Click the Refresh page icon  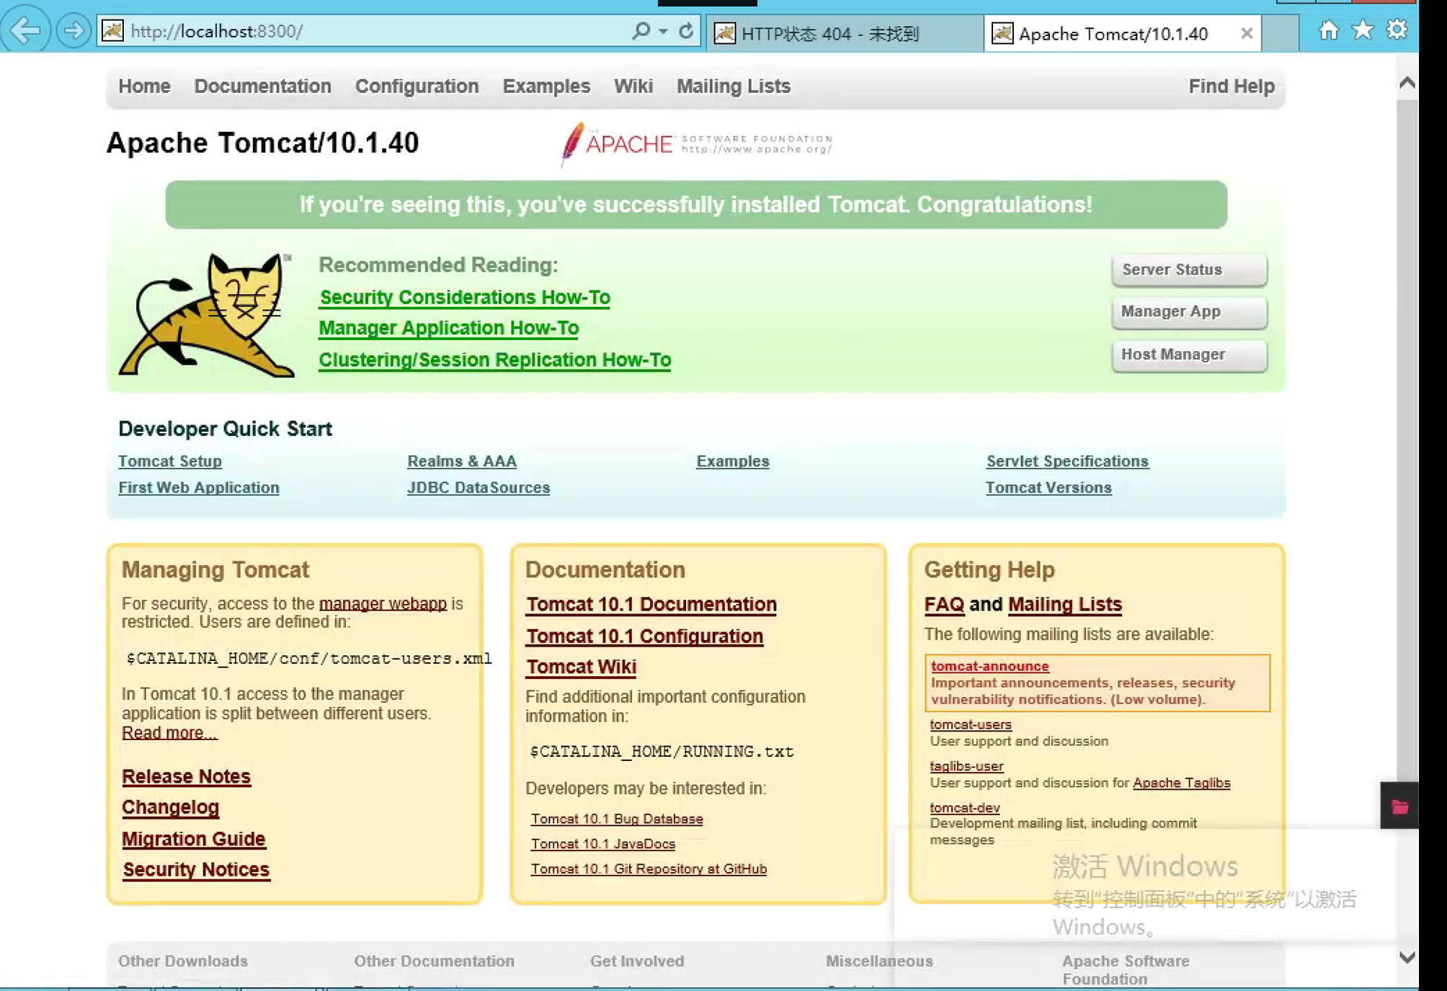point(686,31)
